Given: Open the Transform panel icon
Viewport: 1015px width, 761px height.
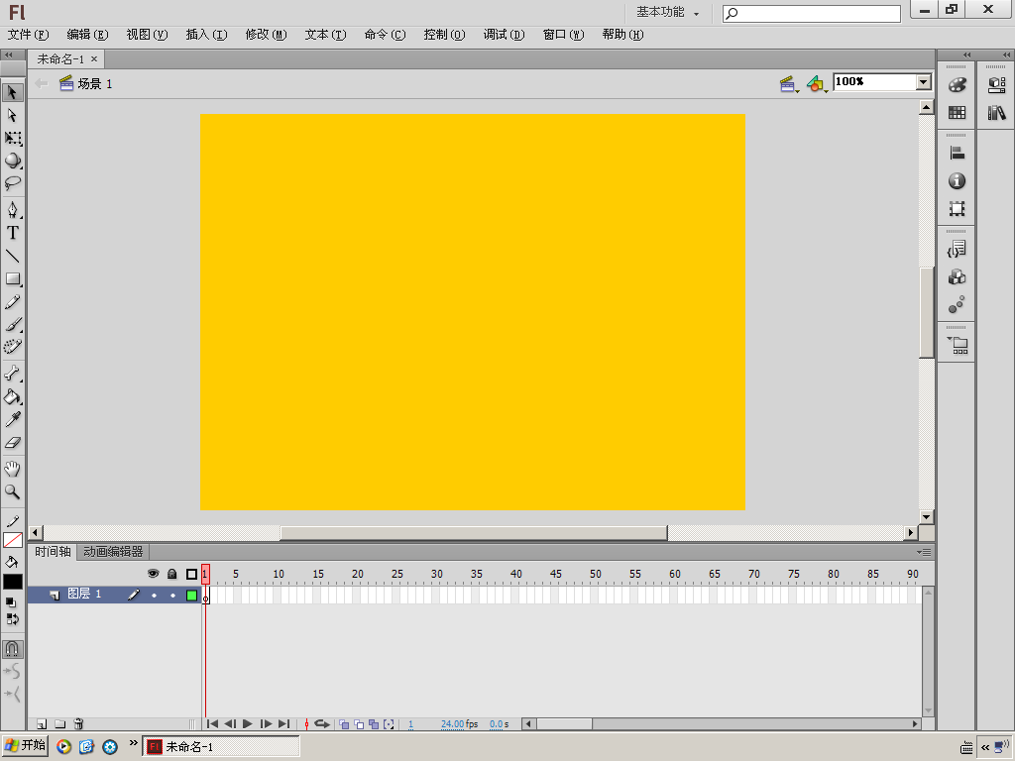Looking at the screenshot, I should 957,209.
